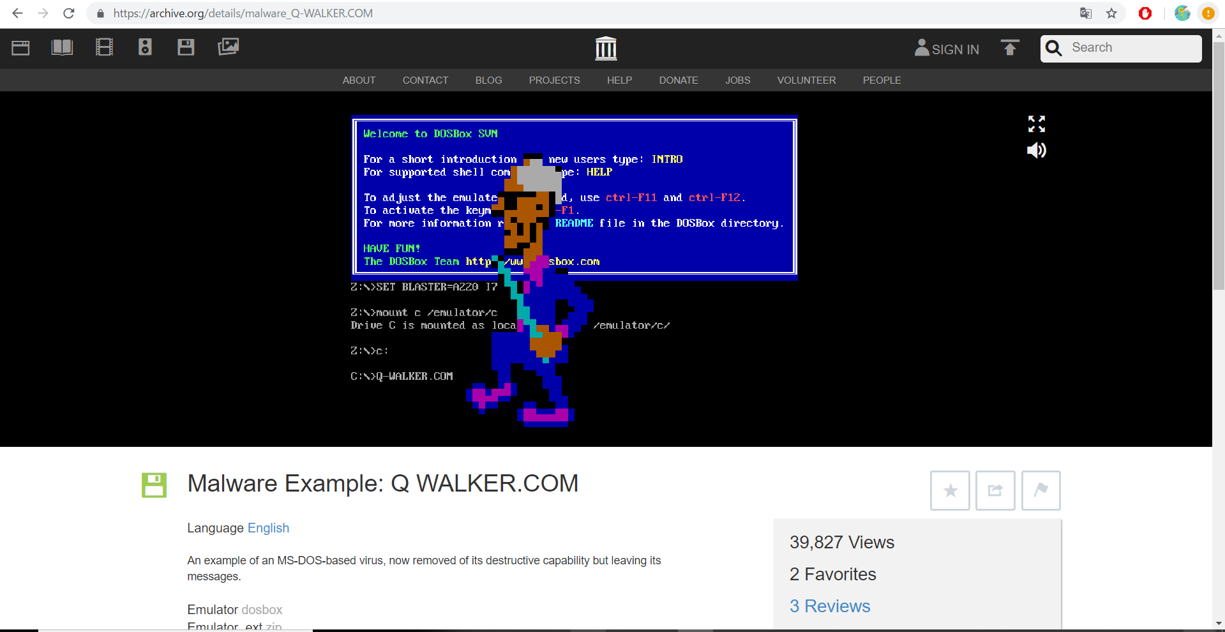Open the Software floppy disk icon
The width and height of the screenshot is (1225, 632).
186,47
